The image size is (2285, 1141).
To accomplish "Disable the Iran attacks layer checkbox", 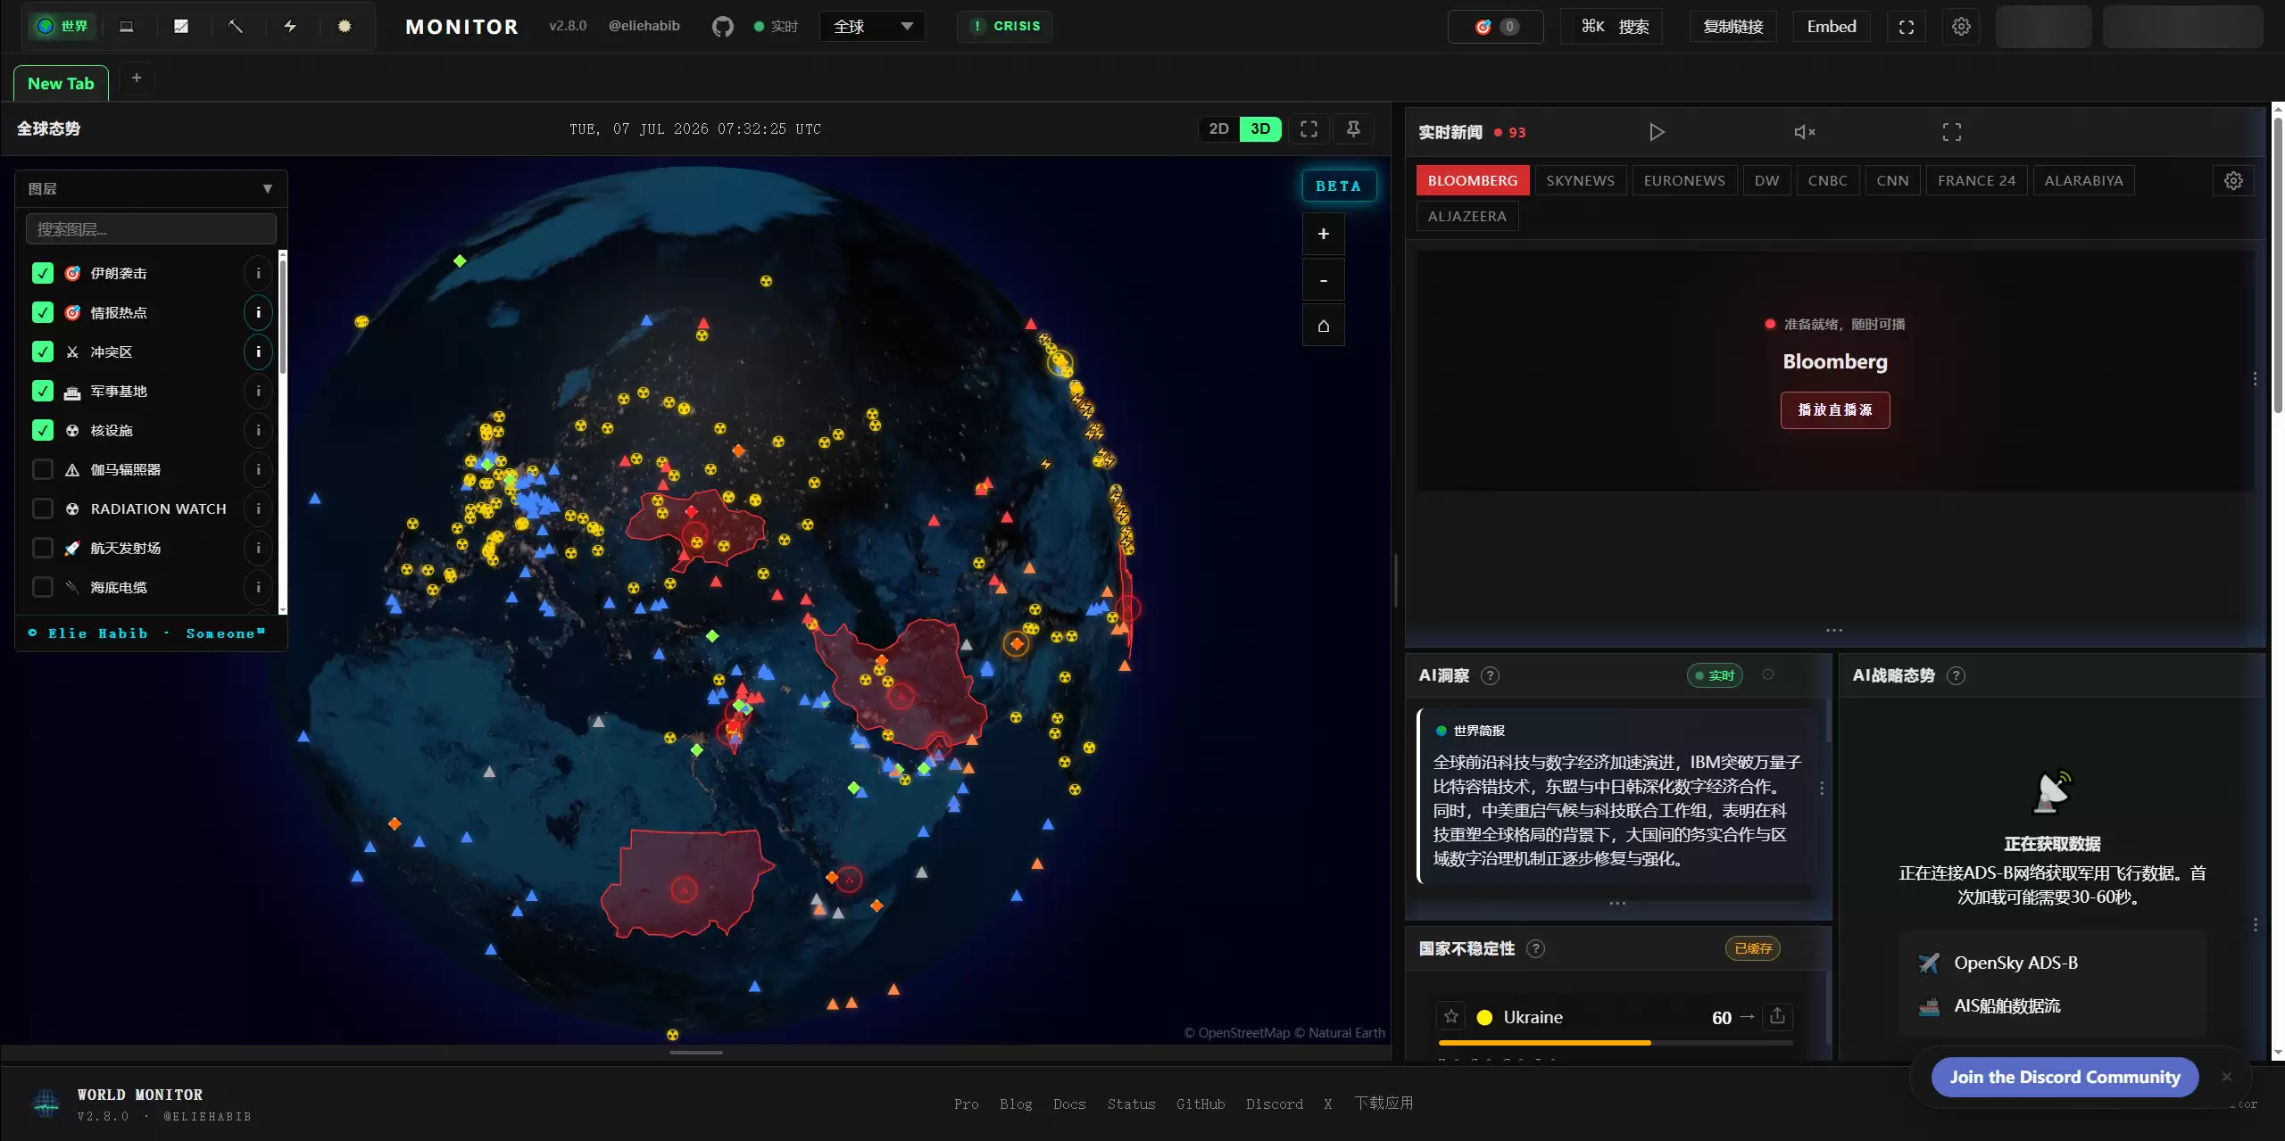I will click(43, 274).
